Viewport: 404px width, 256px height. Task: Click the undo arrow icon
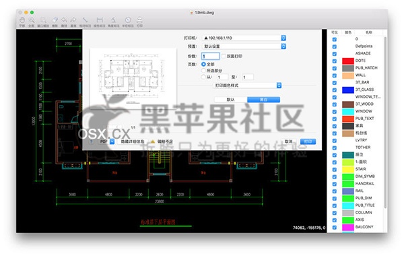(64, 20)
